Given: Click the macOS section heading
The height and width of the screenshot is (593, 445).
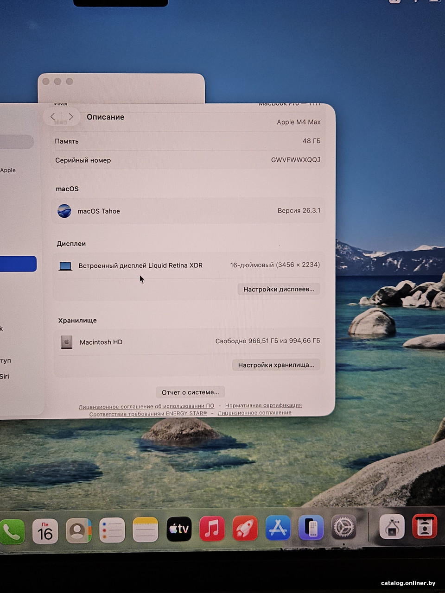Looking at the screenshot, I should point(67,189).
